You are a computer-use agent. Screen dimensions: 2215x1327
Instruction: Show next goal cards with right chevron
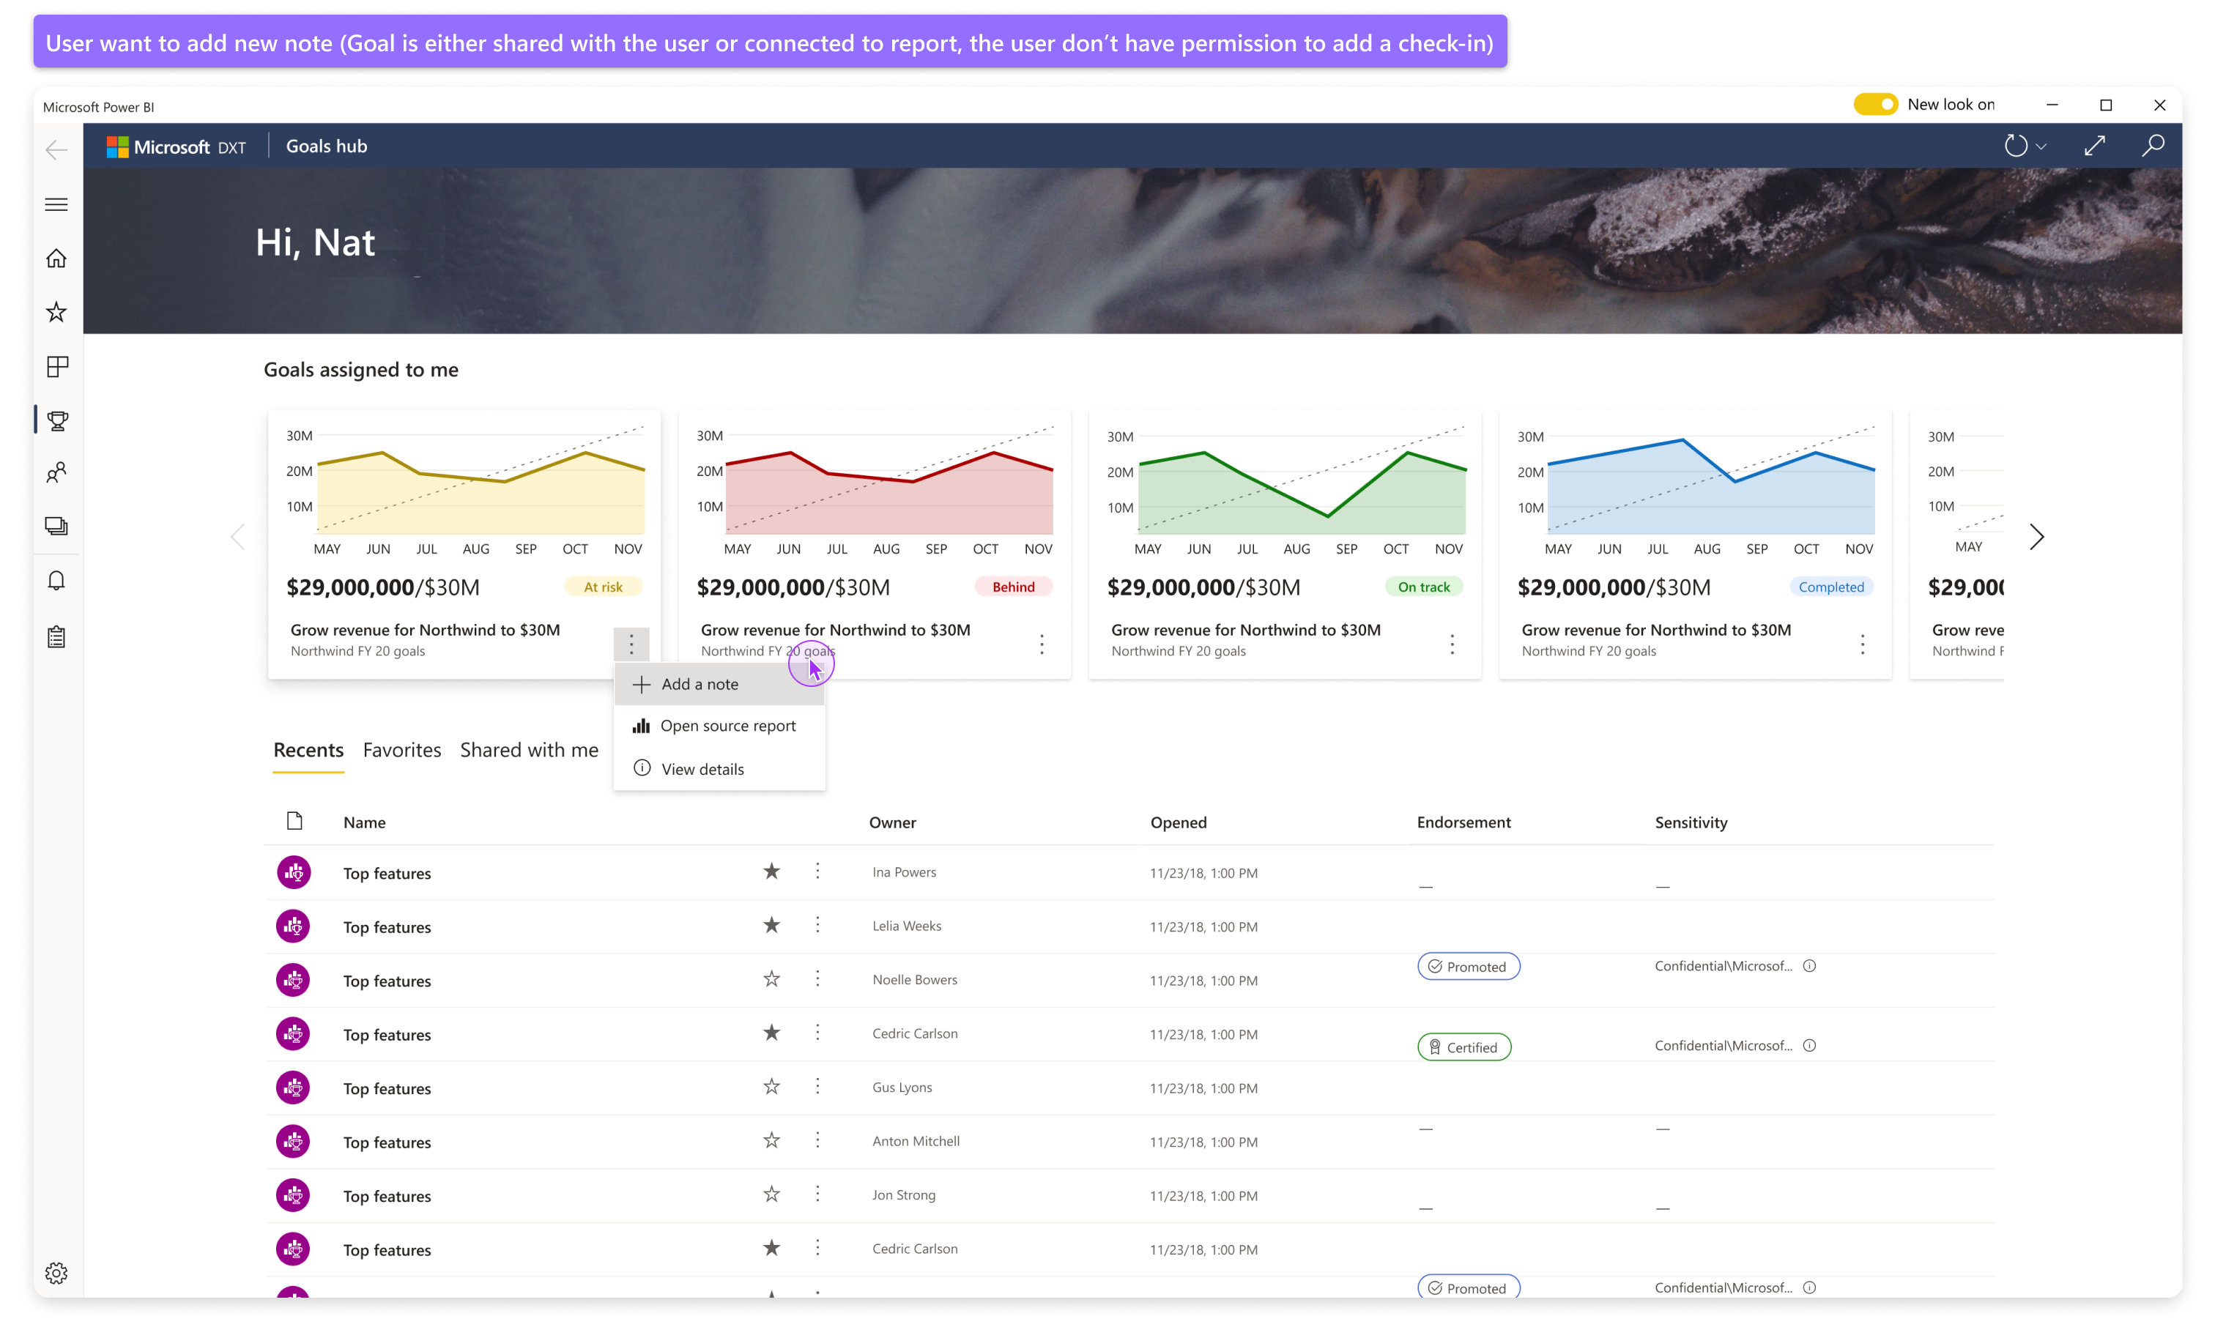pyautogui.click(x=2036, y=537)
